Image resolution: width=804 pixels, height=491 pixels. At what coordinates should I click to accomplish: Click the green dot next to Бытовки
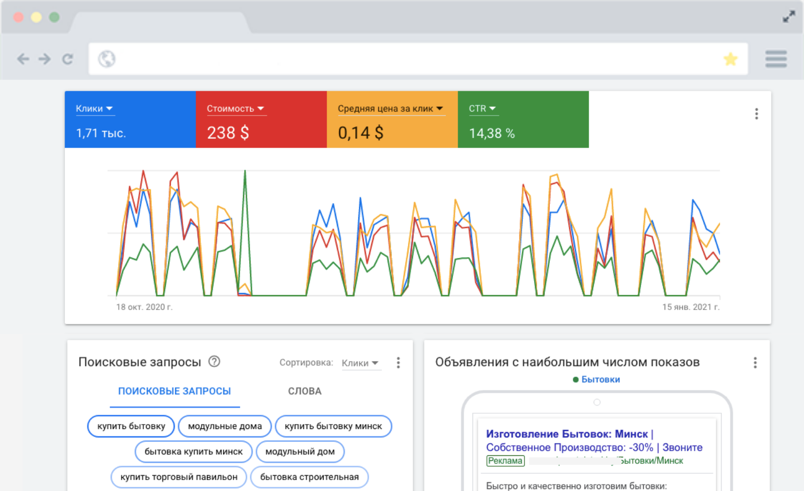click(x=576, y=379)
